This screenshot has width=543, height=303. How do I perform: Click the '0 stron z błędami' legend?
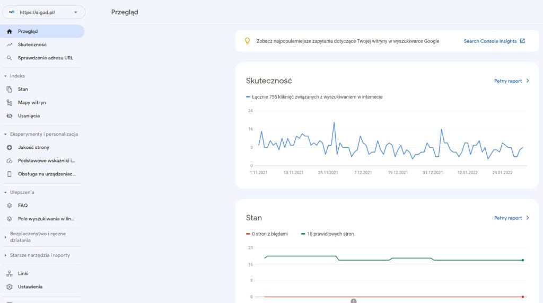(267, 234)
